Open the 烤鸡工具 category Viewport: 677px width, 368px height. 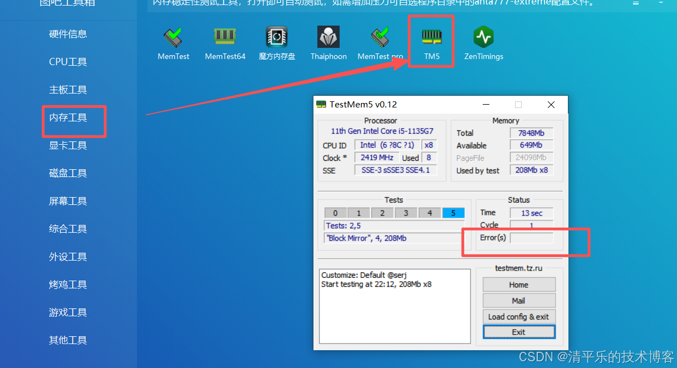coord(68,284)
